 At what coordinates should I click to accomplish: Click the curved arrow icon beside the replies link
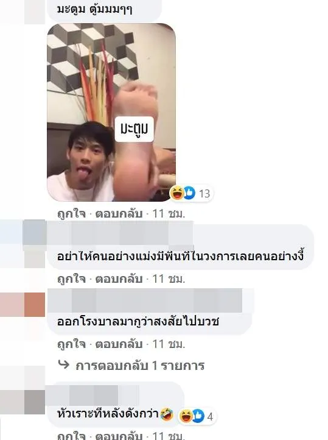click(x=64, y=364)
